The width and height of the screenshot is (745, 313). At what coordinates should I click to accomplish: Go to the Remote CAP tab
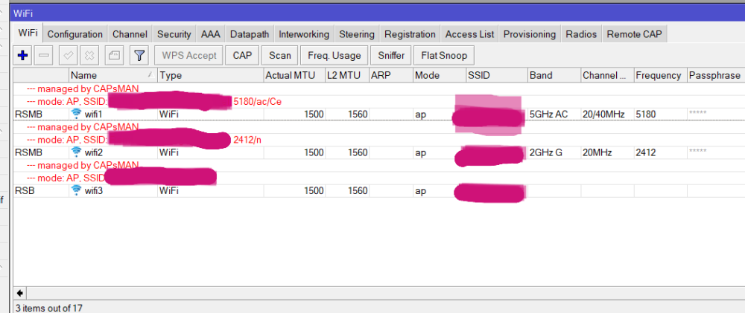634,34
